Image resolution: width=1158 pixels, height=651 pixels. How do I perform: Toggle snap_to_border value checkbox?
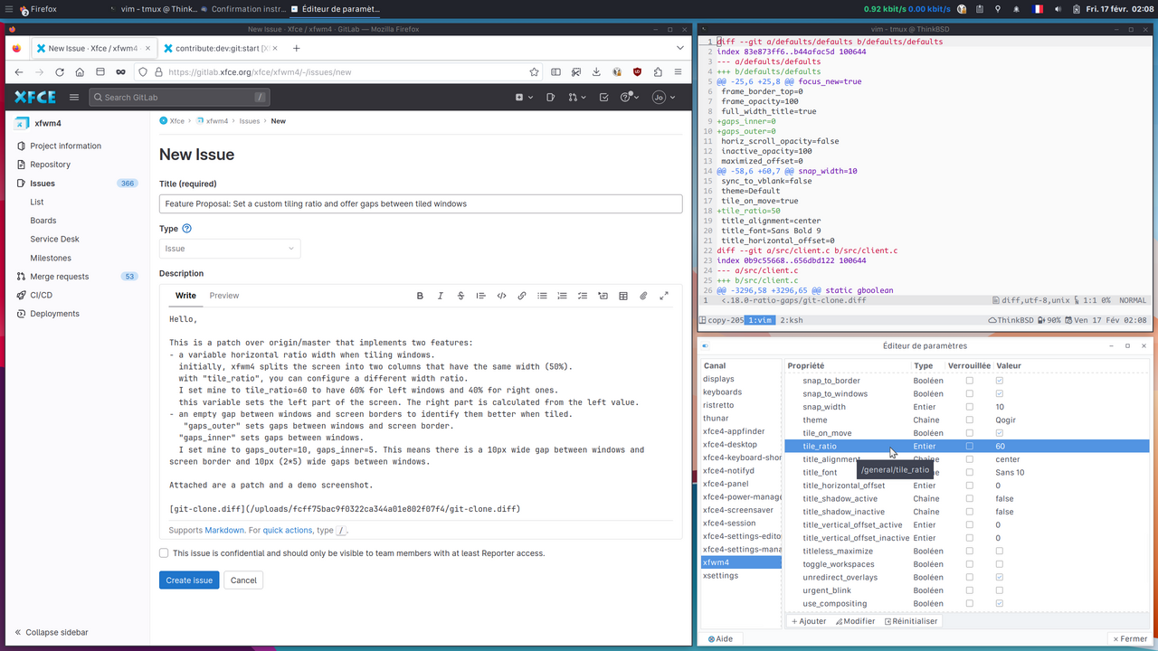1000,381
